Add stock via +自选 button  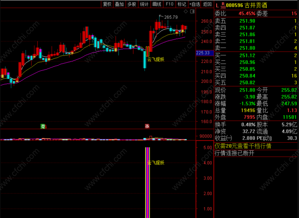click(194, 4)
